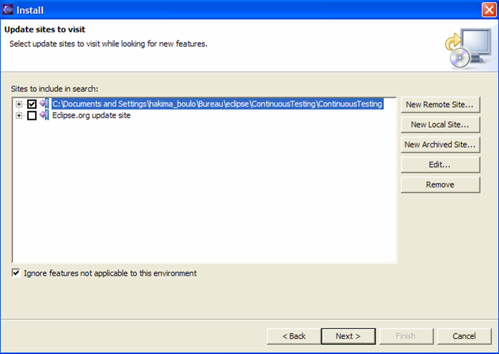Screen dimensions: 499x354
Task: Expand the ContinuousTesting site tree node
Action: click(x=19, y=104)
